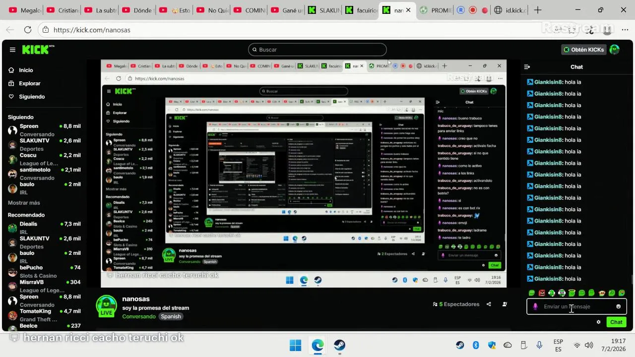635x357 pixels.
Task: Switch to the SLAKUN Kick browser tab
Action: click(324, 10)
